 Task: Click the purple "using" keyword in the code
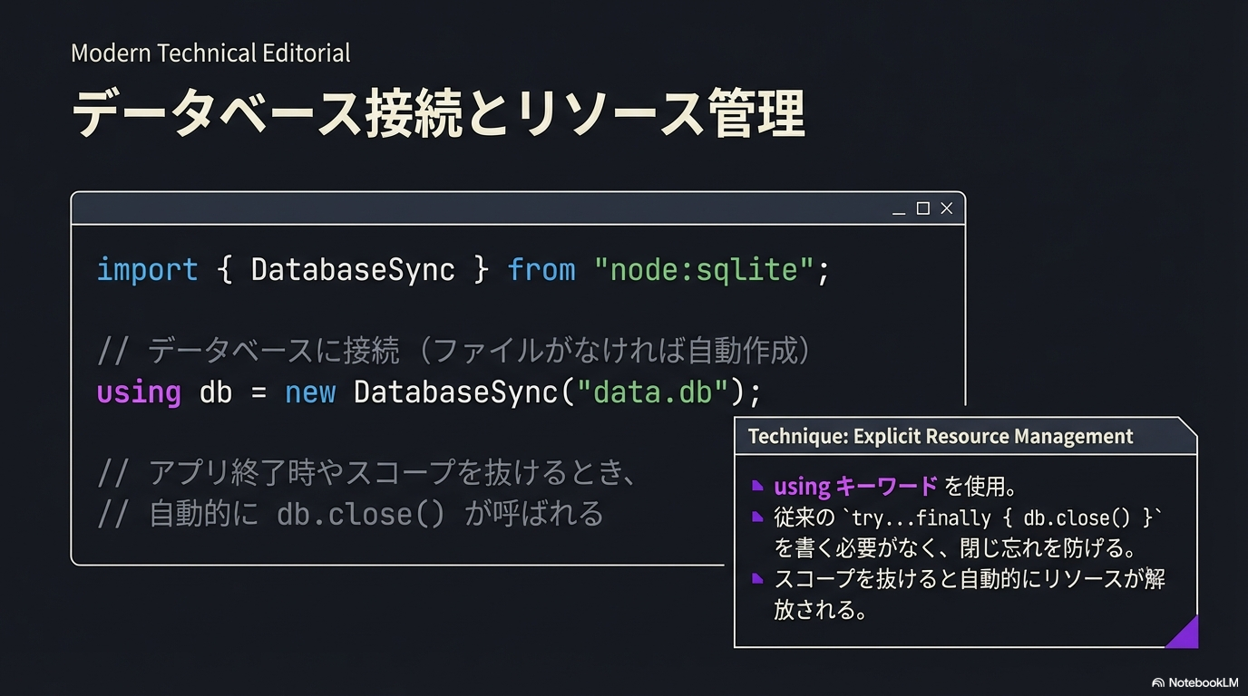pyautogui.click(x=139, y=392)
